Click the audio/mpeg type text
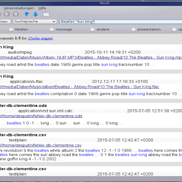 pos(20,52)
